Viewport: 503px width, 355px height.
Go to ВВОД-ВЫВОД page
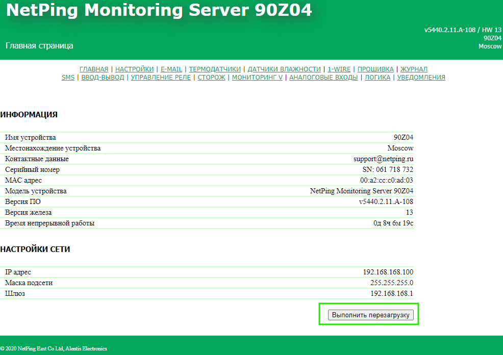pyautogui.click(x=103, y=78)
